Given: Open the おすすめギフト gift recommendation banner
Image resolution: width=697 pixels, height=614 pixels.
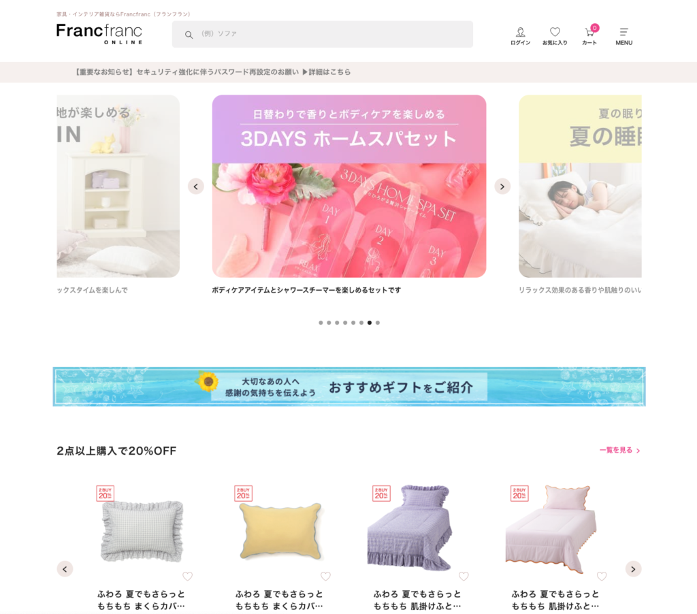Looking at the screenshot, I should click(349, 387).
